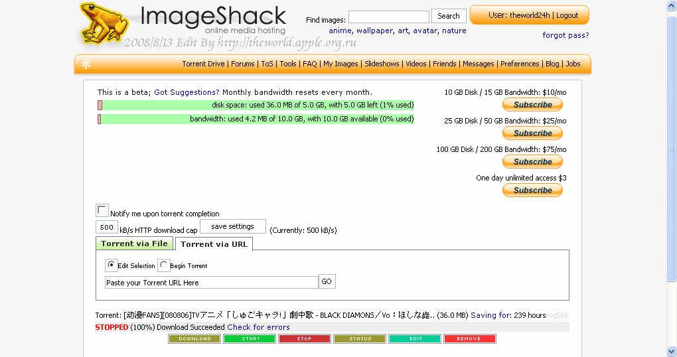The width and height of the screenshot is (677, 357).
Task: Visit the Blog link
Action: 552,64
